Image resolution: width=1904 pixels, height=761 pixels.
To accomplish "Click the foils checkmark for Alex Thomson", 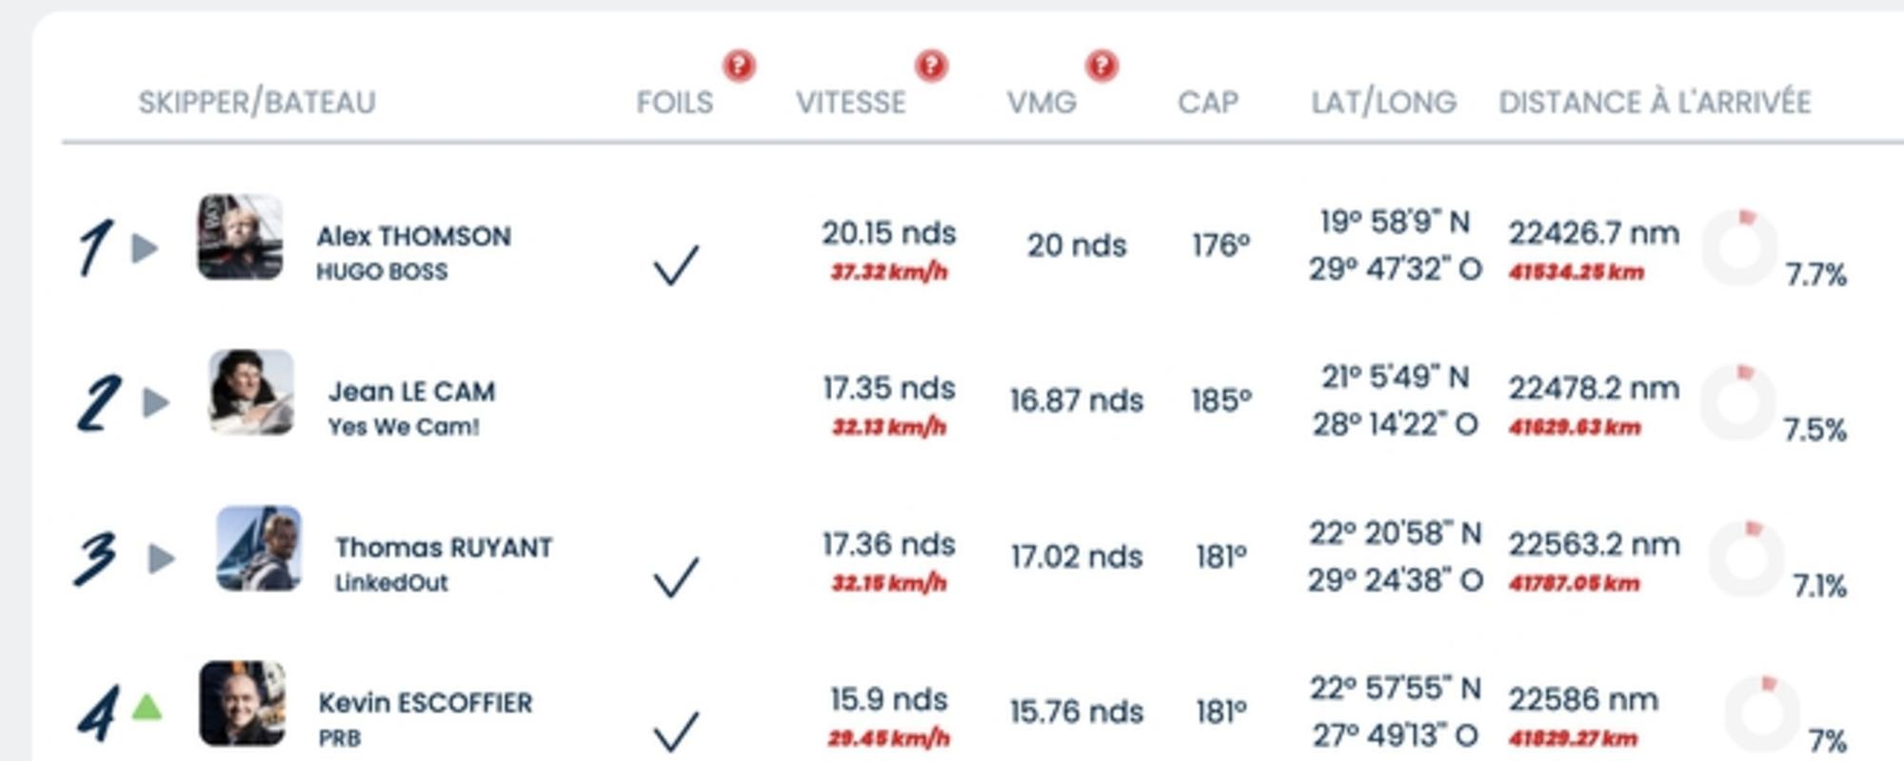I will coord(676,264).
